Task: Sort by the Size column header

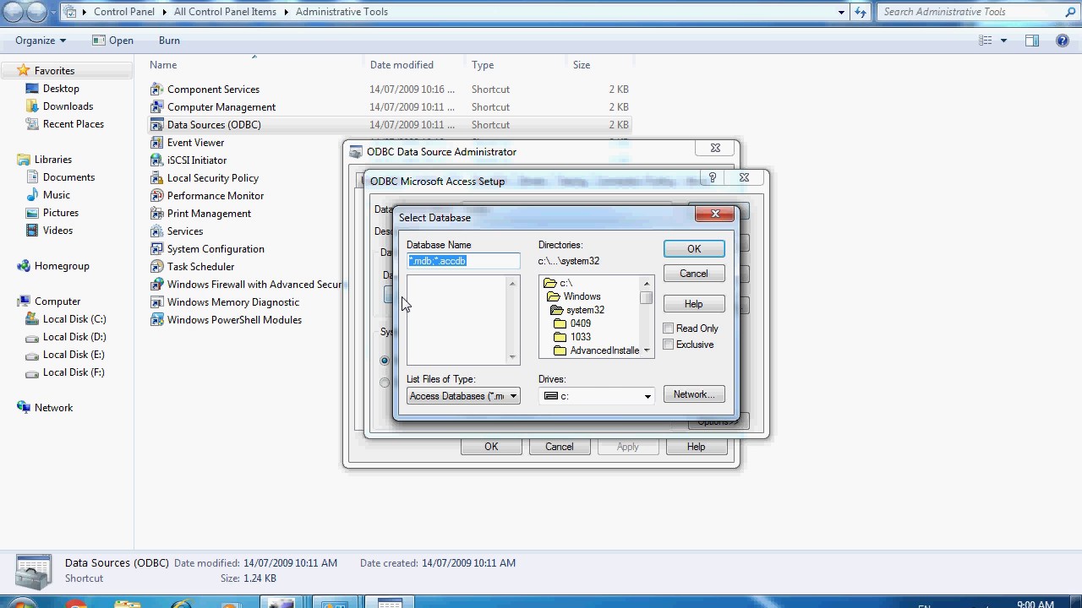Action: (x=582, y=65)
